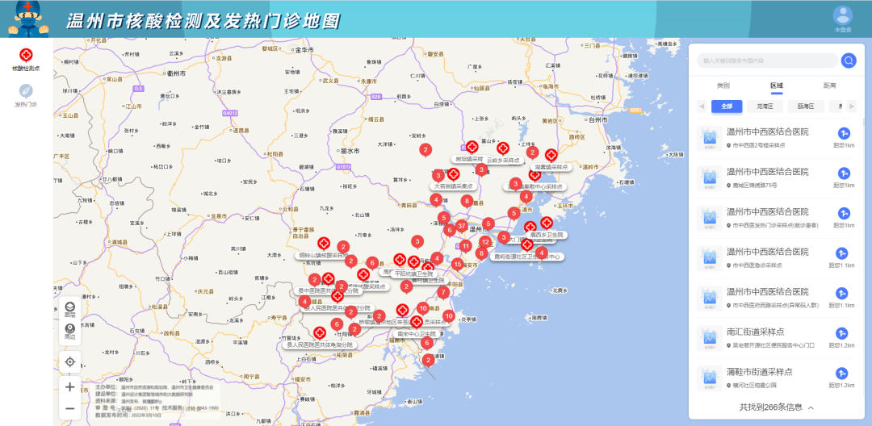Click the locate-me crosshair button
Viewport: 872px width, 426px height.
click(70, 361)
